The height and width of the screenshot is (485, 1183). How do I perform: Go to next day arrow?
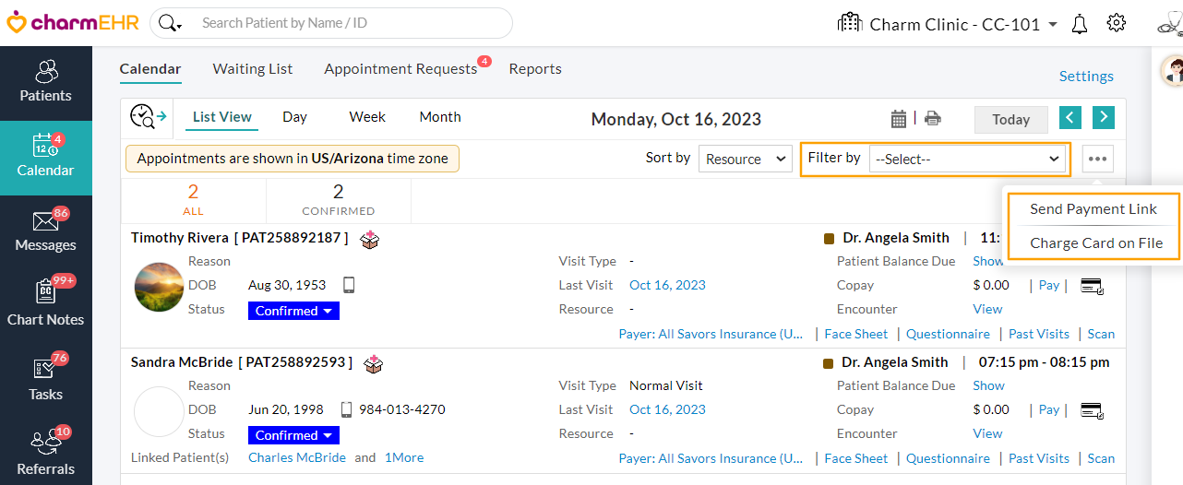tap(1104, 118)
